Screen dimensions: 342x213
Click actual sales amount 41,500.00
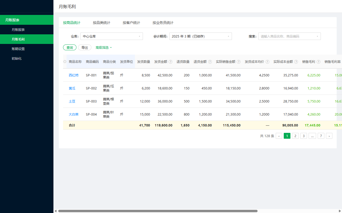pos(233,75)
